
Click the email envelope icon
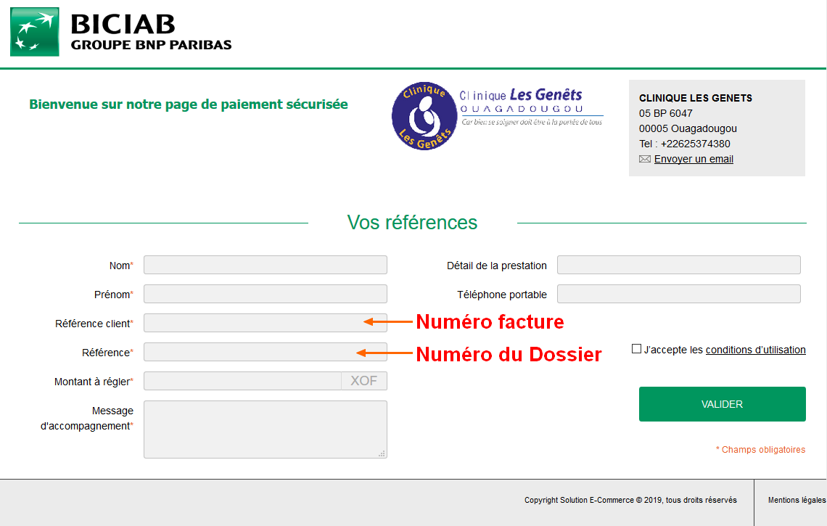coord(644,158)
